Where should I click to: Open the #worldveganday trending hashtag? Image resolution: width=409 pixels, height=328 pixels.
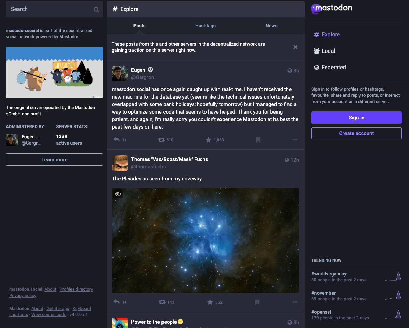coord(329,274)
